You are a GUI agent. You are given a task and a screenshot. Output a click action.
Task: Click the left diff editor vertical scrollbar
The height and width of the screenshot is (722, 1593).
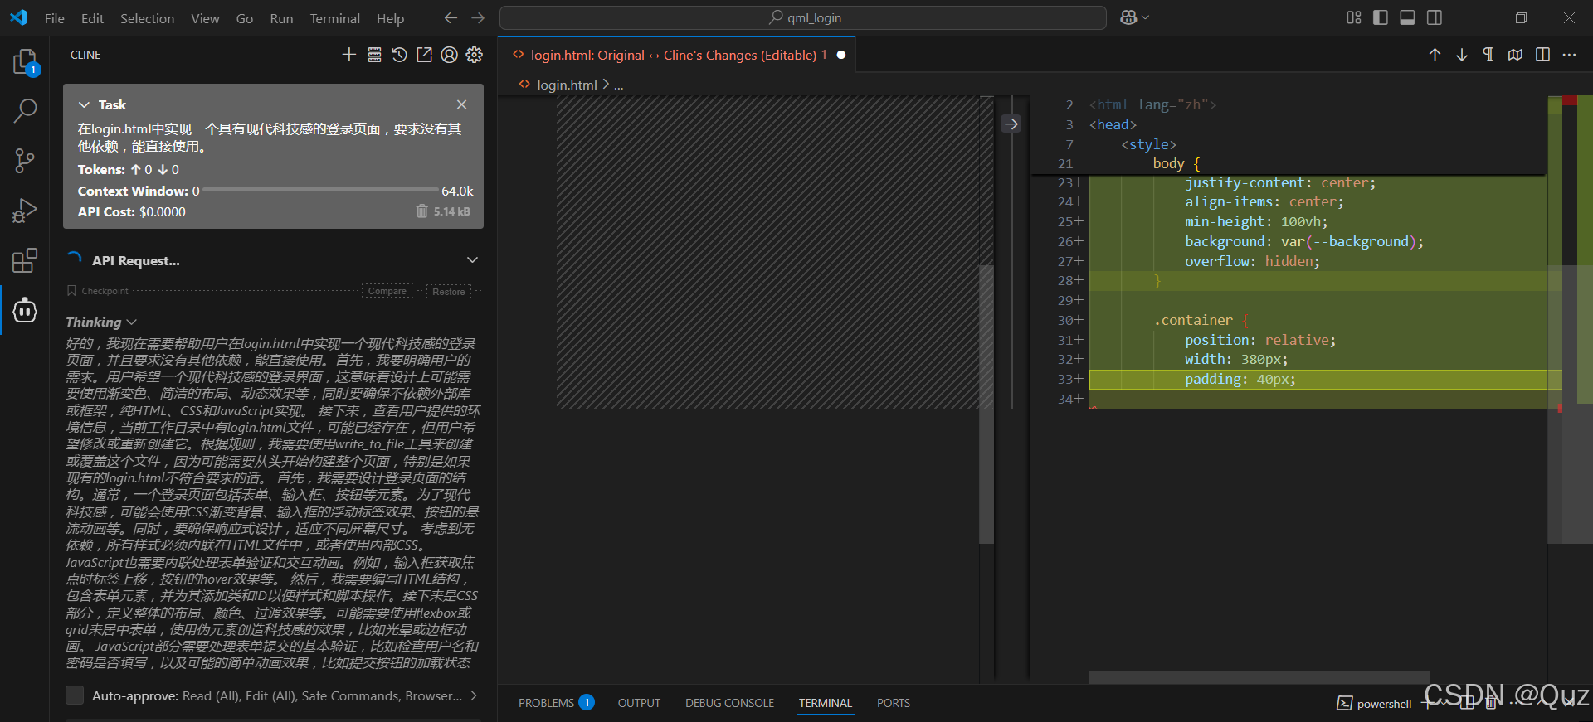tap(986, 404)
